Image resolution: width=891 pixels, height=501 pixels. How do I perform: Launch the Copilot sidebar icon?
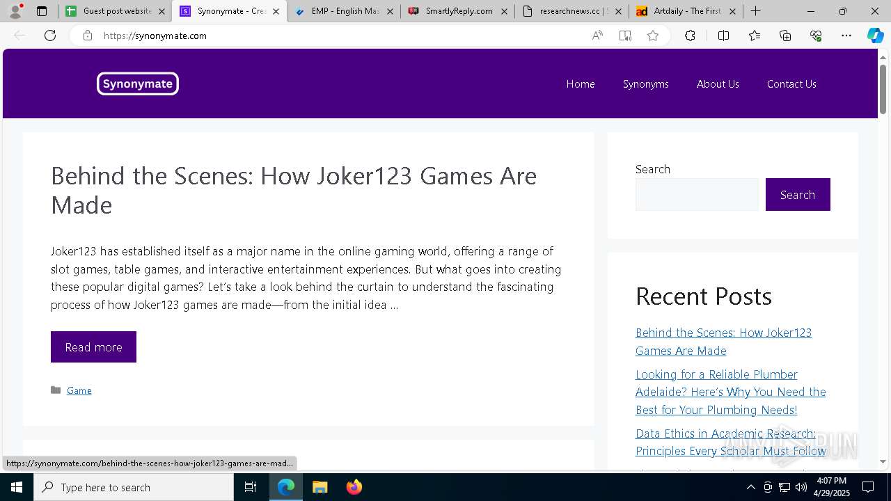click(875, 35)
